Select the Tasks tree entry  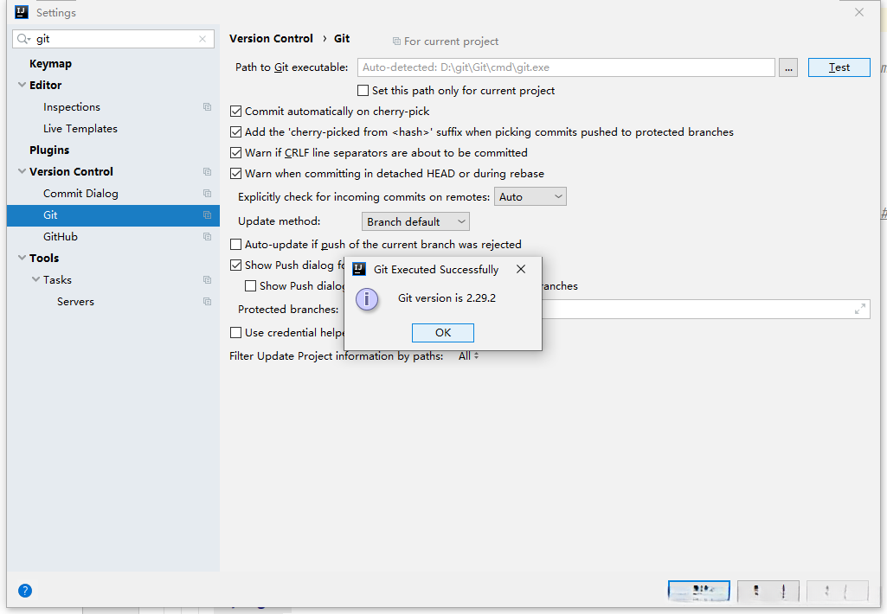(x=57, y=280)
